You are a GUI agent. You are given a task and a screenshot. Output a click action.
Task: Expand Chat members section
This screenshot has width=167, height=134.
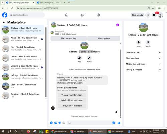tap(143, 58)
